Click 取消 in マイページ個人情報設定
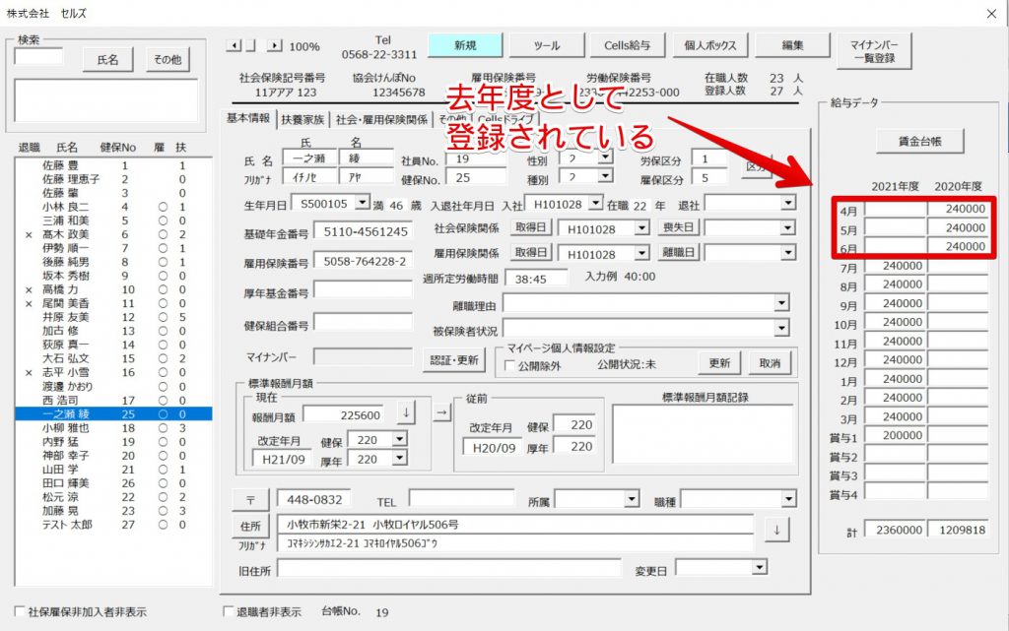Viewport: 1009px width, 631px height. tap(770, 363)
